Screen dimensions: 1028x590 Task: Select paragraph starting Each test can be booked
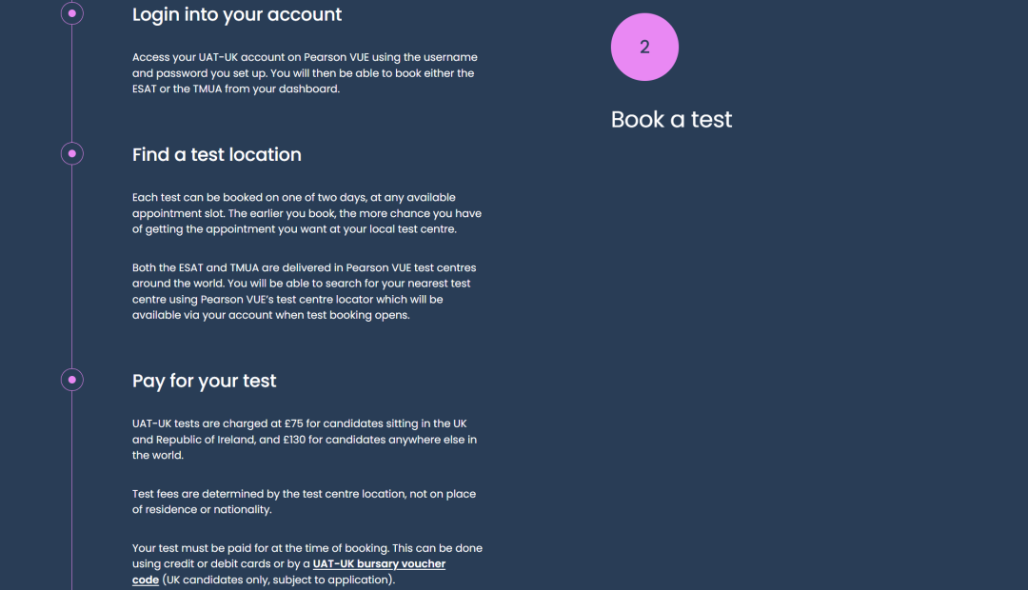[306, 213]
